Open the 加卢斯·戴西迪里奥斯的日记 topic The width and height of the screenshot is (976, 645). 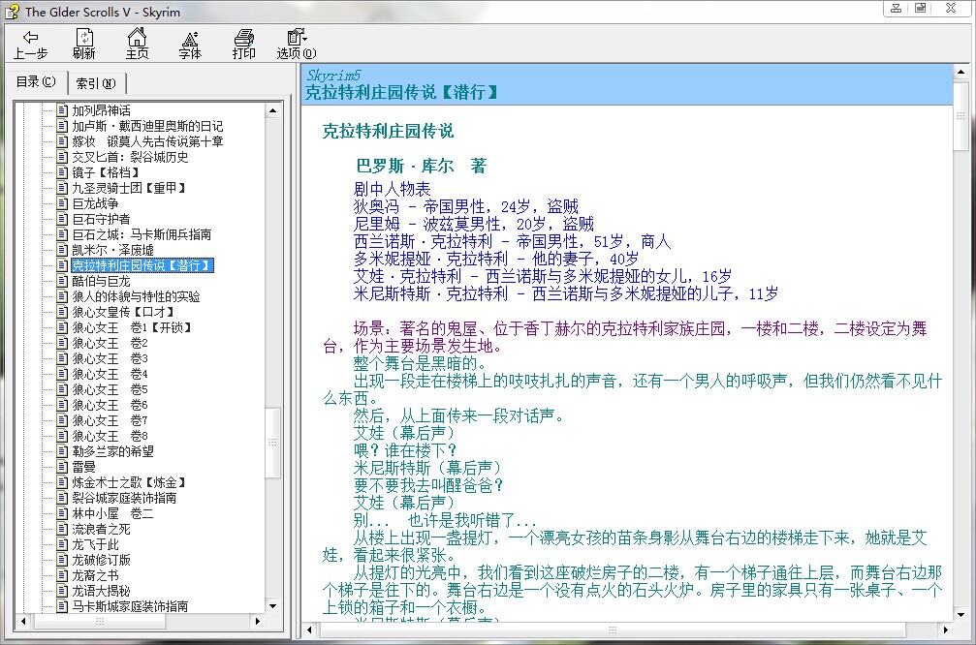click(x=146, y=126)
